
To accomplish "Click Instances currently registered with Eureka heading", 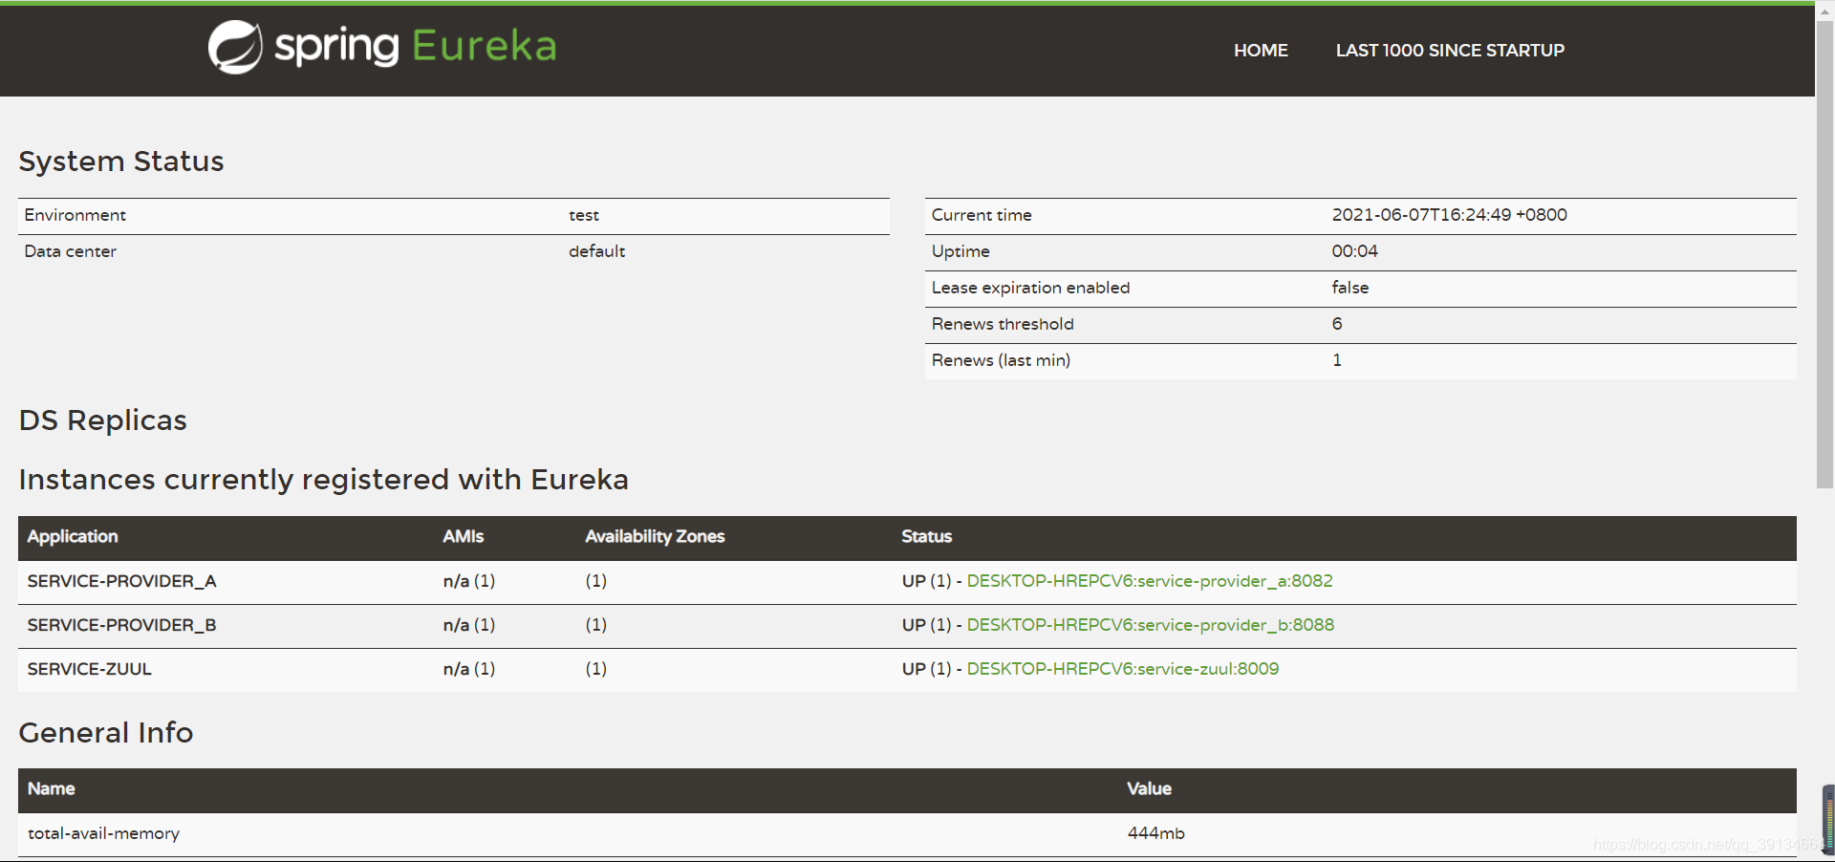I will tap(324, 480).
